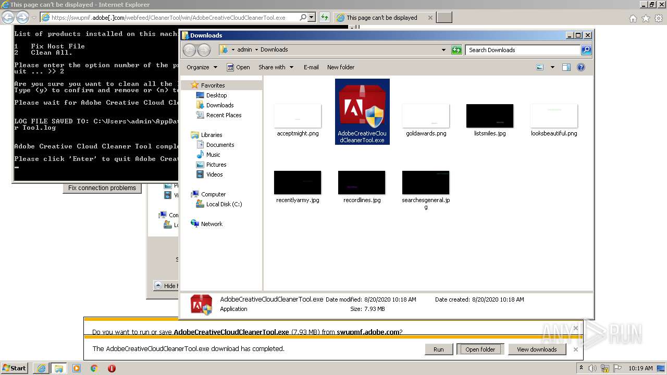Click the Windows Explorer taskbar icon
Screen dimensions: 667x375
[x=58, y=368]
